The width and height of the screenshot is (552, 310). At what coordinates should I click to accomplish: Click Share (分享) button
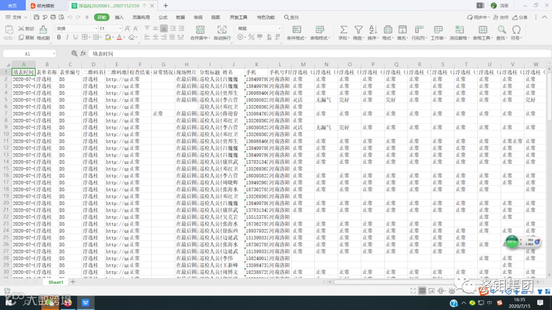tap(520, 17)
